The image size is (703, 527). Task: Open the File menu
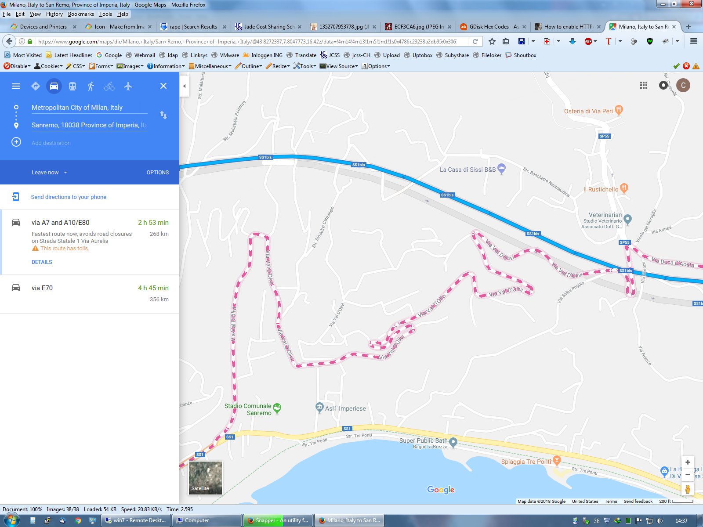pyautogui.click(x=7, y=14)
